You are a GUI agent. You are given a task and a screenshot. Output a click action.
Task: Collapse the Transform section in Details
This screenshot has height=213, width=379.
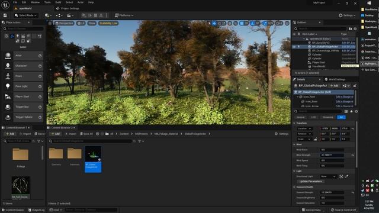[x=294, y=123]
